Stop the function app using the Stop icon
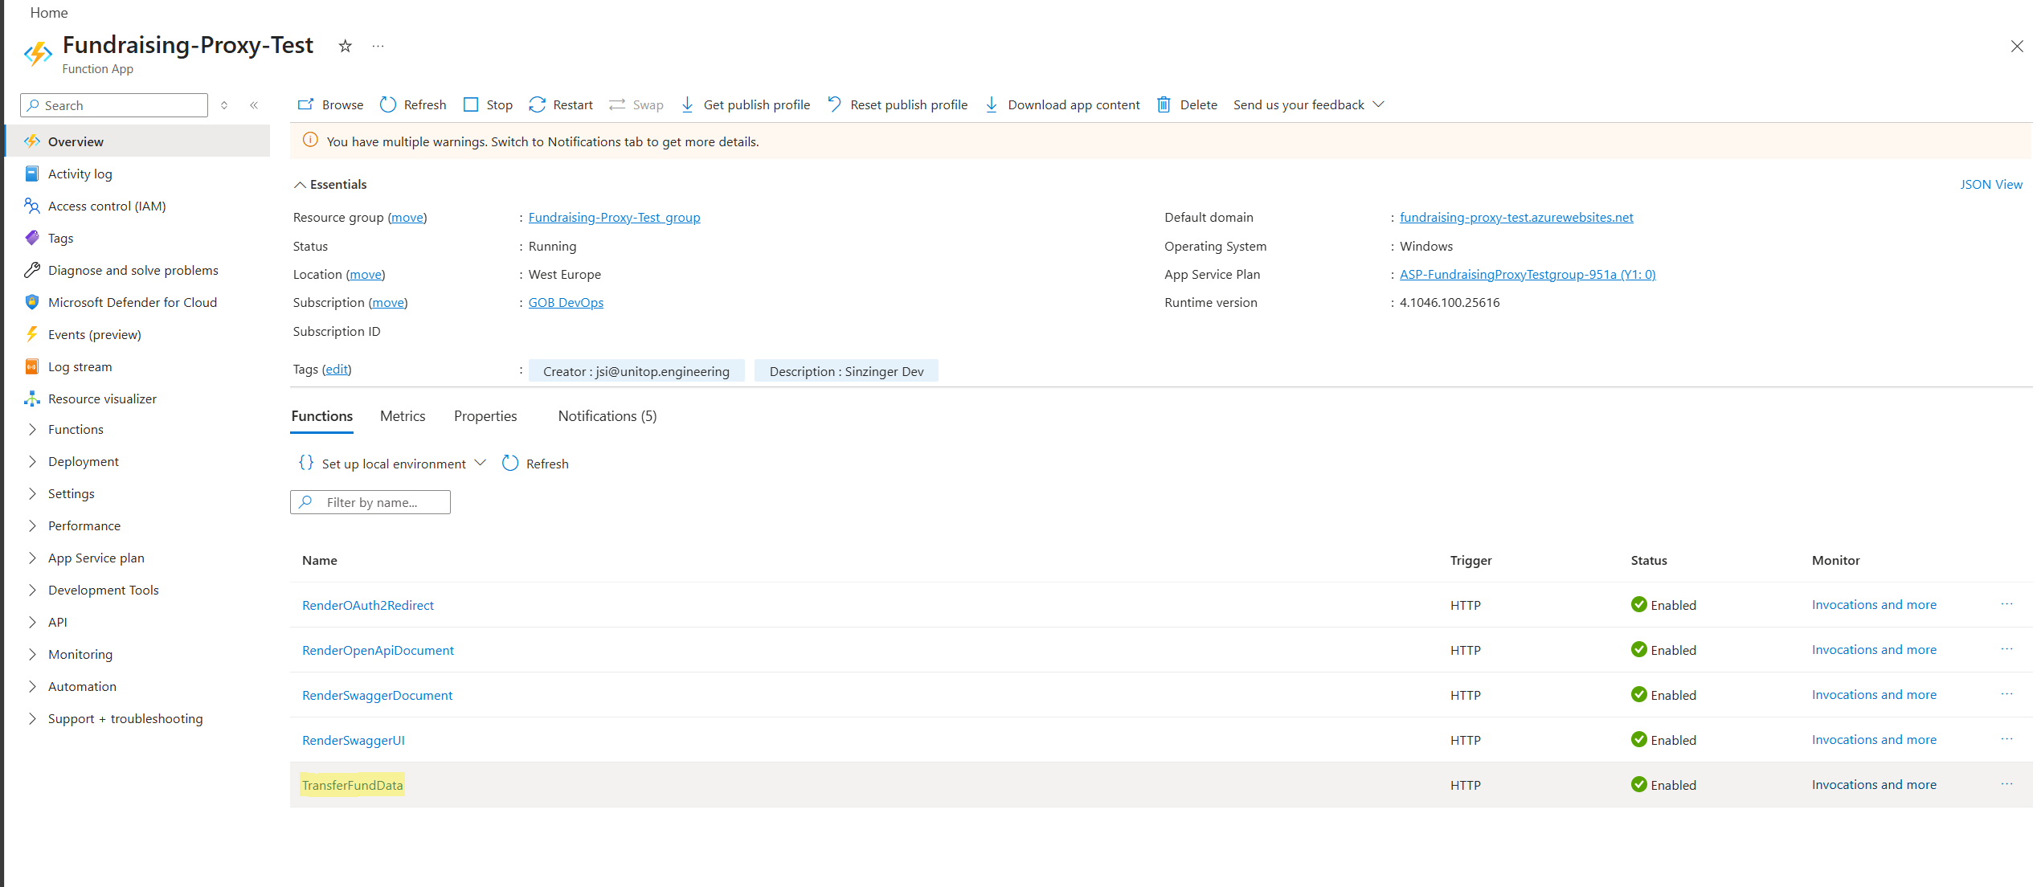The width and height of the screenshot is (2037, 887). pos(471,104)
